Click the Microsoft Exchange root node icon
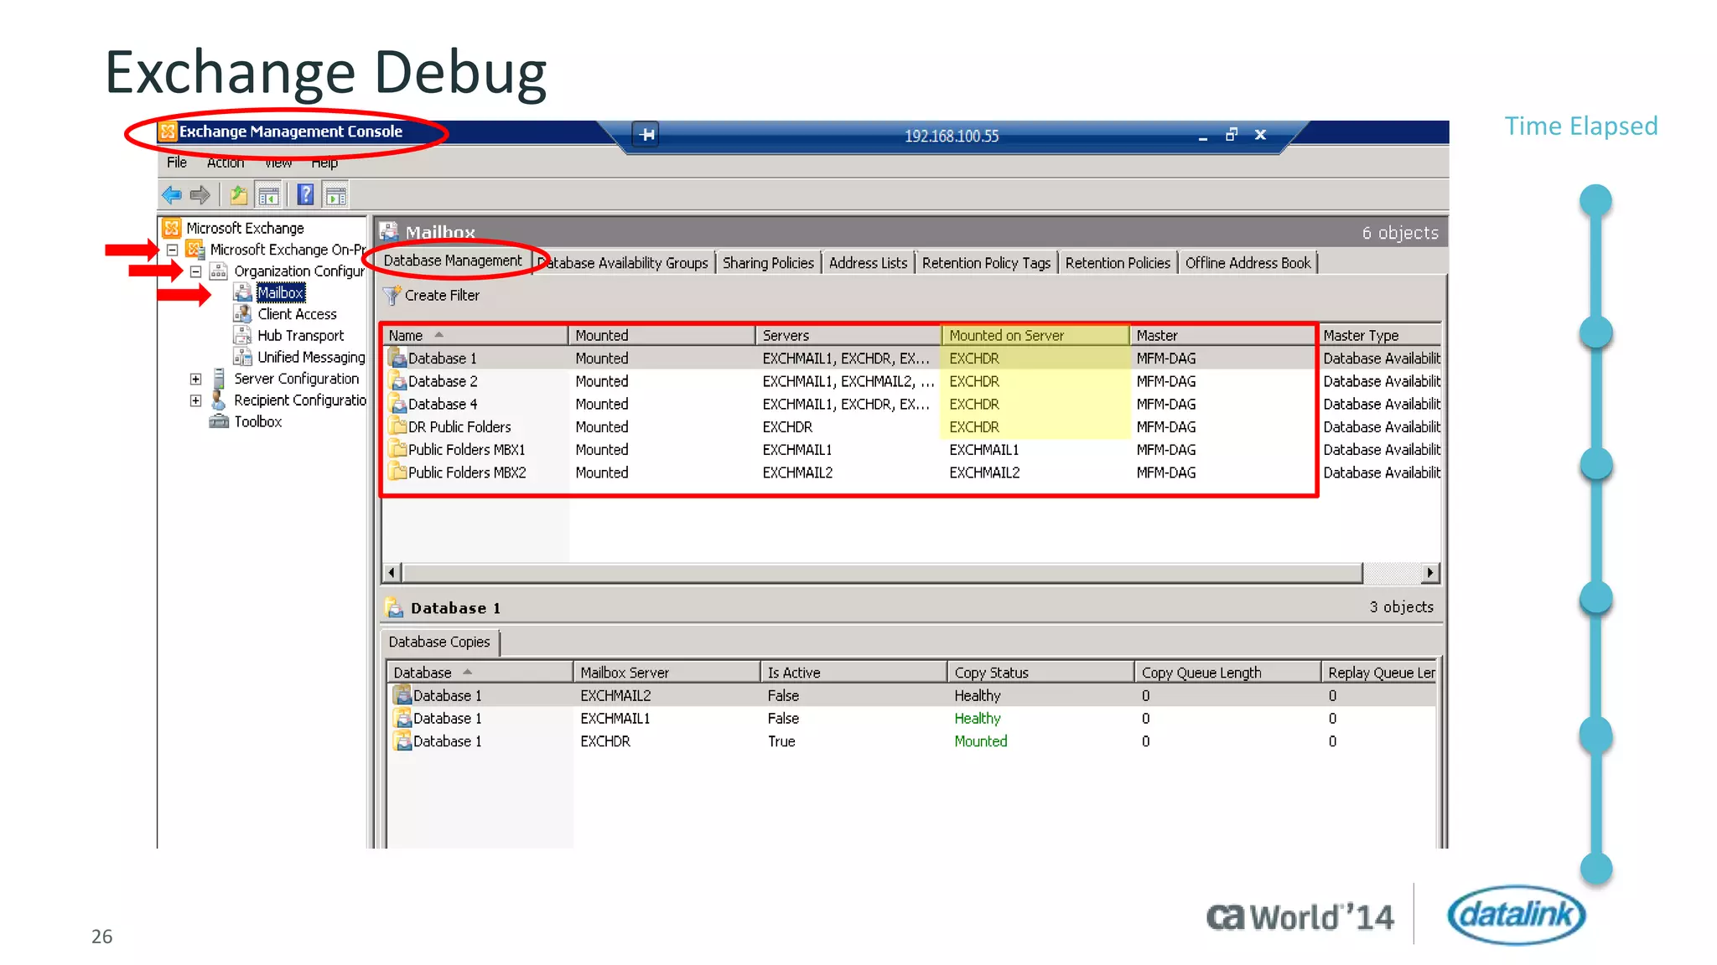Image resolution: width=1717 pixels, height=965 pixels. click(172, 228)
